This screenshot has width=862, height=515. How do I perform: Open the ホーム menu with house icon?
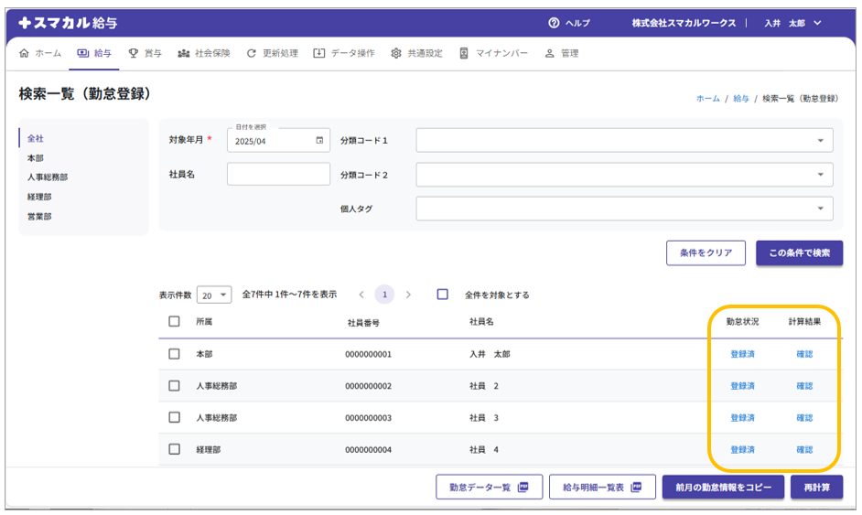(x=40, y=53)
